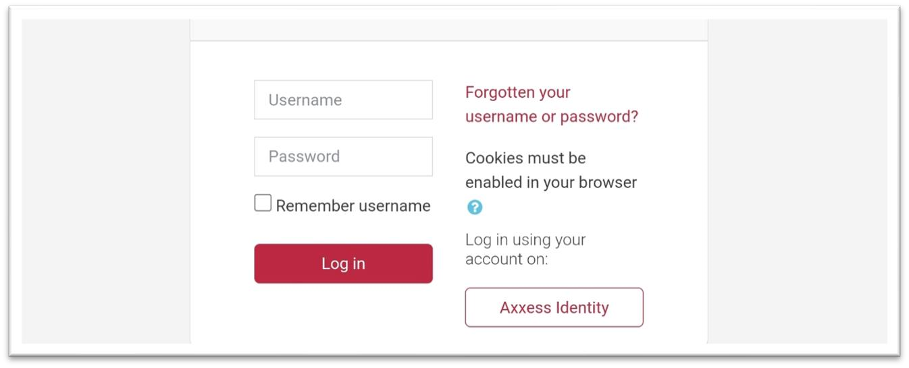Tick the Remember username checkbox
The width and height of the screenshot is (909, 368).
(263, 203)
